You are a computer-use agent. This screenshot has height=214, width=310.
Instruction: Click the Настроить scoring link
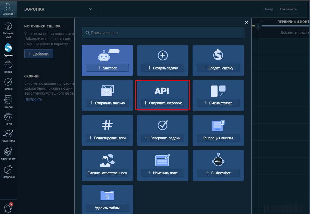tap(33, 99)
